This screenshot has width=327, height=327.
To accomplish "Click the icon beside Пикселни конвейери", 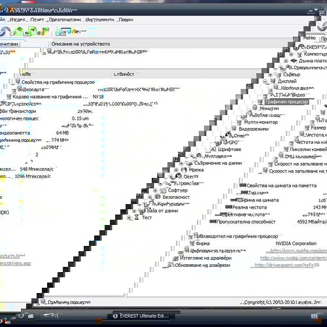I will (x=286, y=149).
